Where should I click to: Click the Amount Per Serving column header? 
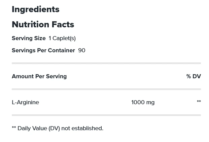[39, 76]
